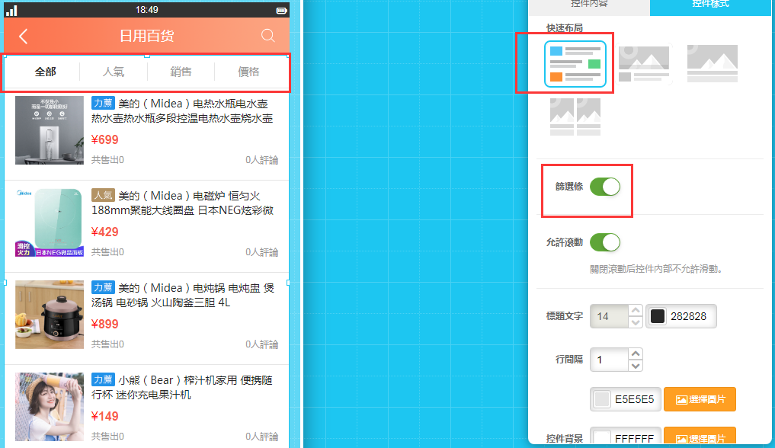
Task: Increase the 標題文字 font size
Action: coord(636,311)
